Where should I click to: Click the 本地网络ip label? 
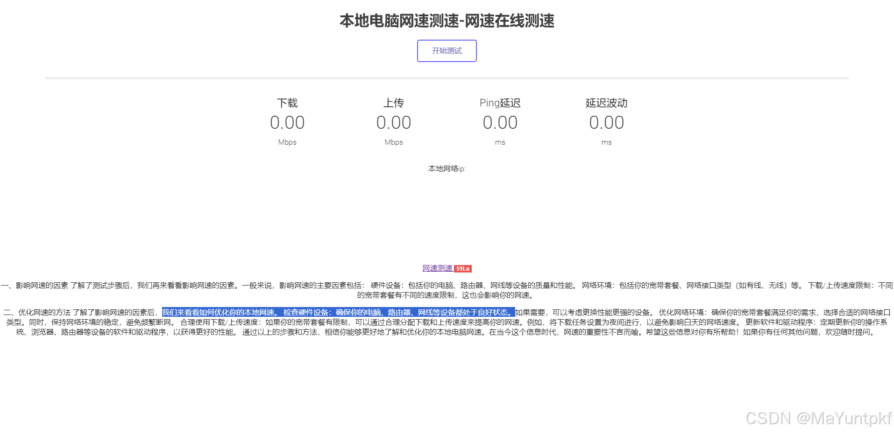click(x=446, y=168)
